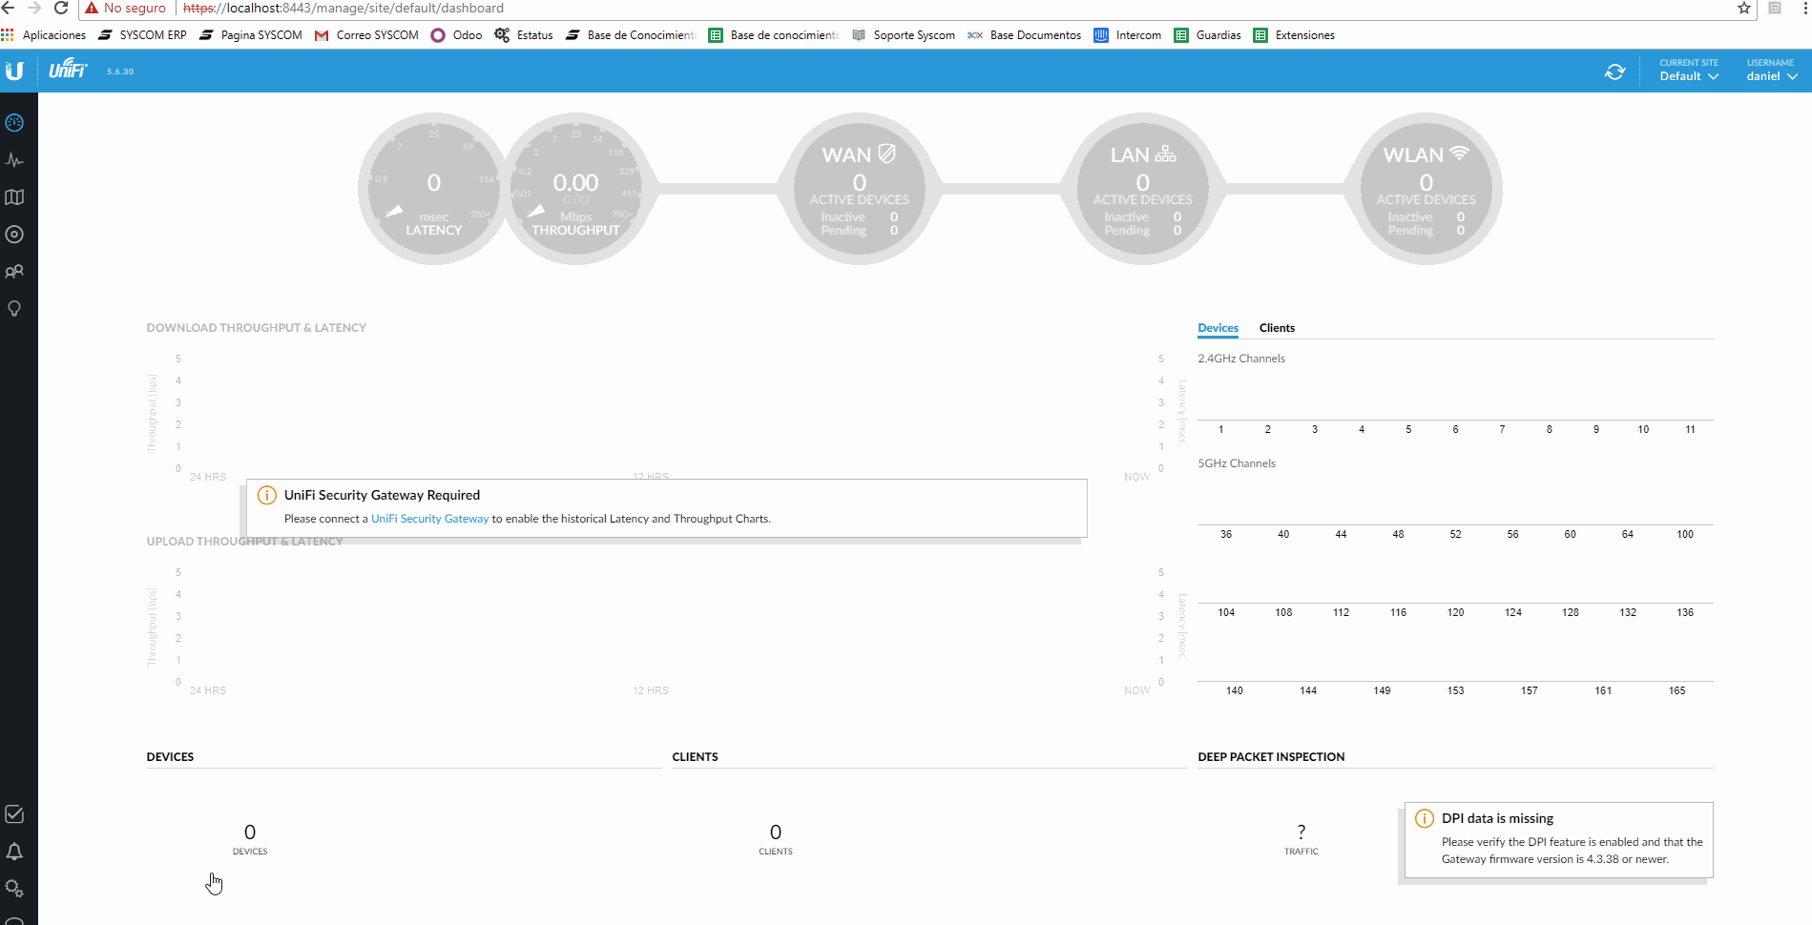Viewport: 1812px width, 925px height.
Task: Select the Devices tab
Action: click(x=1218, y=328)
